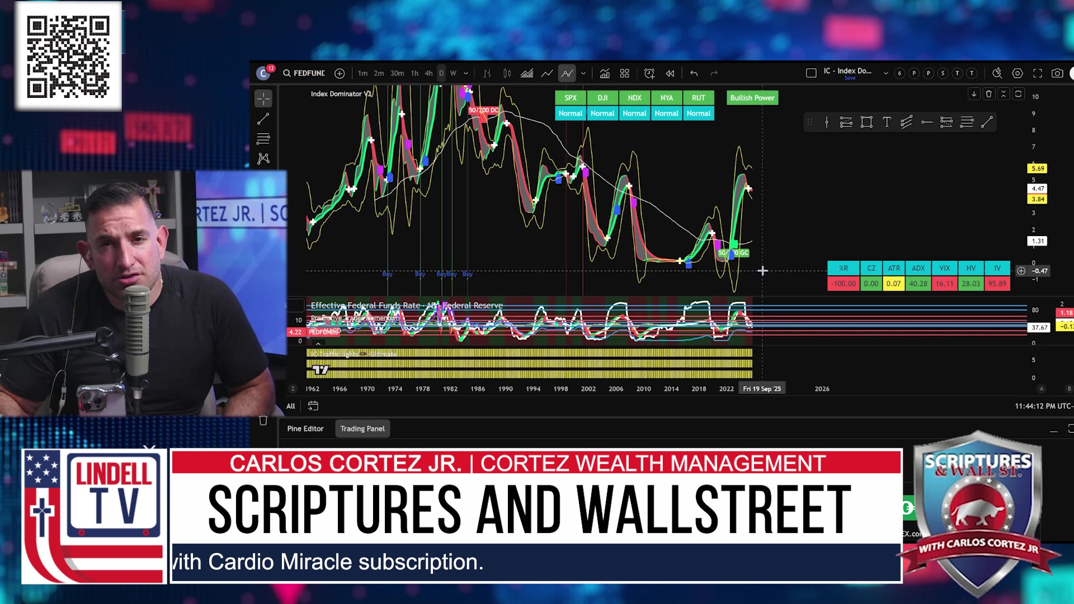Select the bars chart style icon

(x=487, y=73)
